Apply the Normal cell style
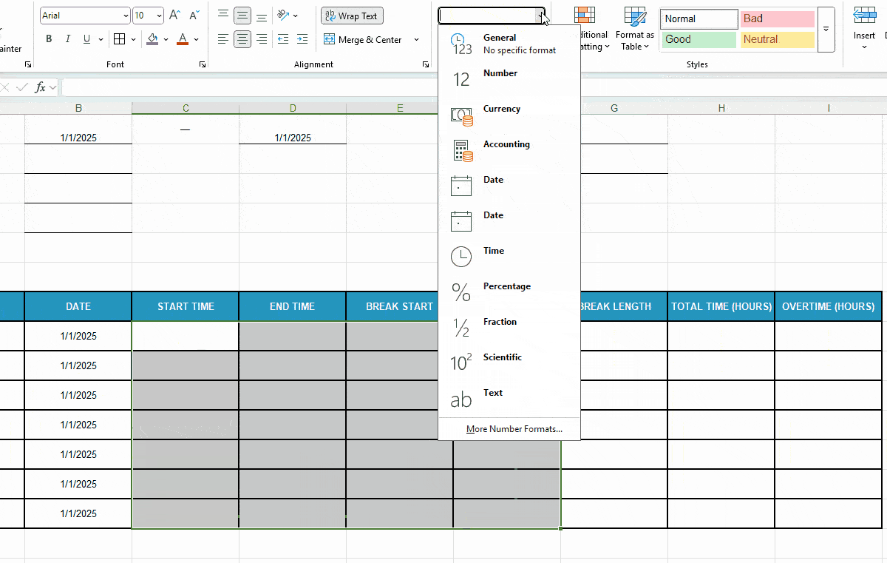Viewport: 887px width, 563px height. click(x=698, y=18)
